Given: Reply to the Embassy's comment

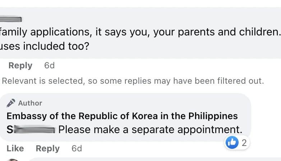Looking at the screenshot, I should pos(47,148).
